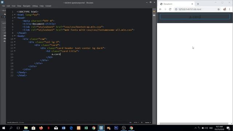Launch File Explorer from the taskbar
Screen dimensions: 233x131
coord(26,128)
